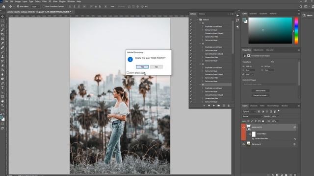Toggle layer filtering switch in Layers panel
This screenshot has width=314, height=176.
point(279,111)
